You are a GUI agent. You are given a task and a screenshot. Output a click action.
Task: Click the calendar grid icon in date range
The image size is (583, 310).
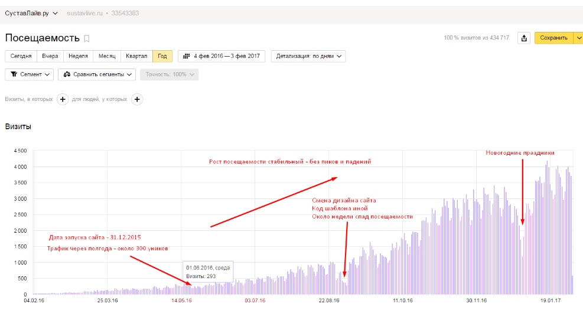coord(186,56)
